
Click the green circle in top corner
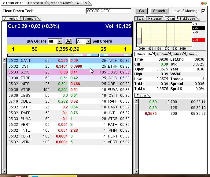coord(205,3)
